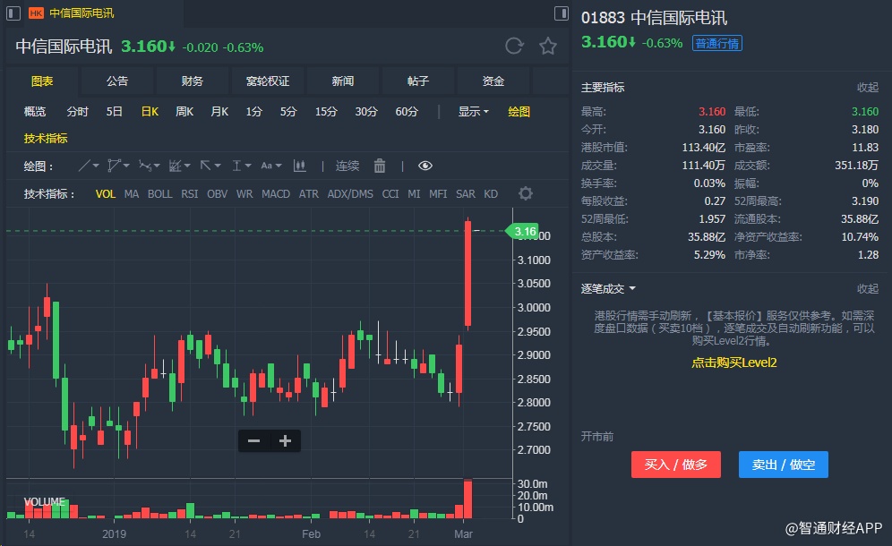Open the 中信国际电讯 window tab
Screen dimensions: 892x546
click(81, 13)
